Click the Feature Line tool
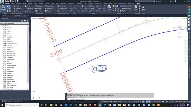This screenshot has height=107, width=191. click(x=29, y=9)
